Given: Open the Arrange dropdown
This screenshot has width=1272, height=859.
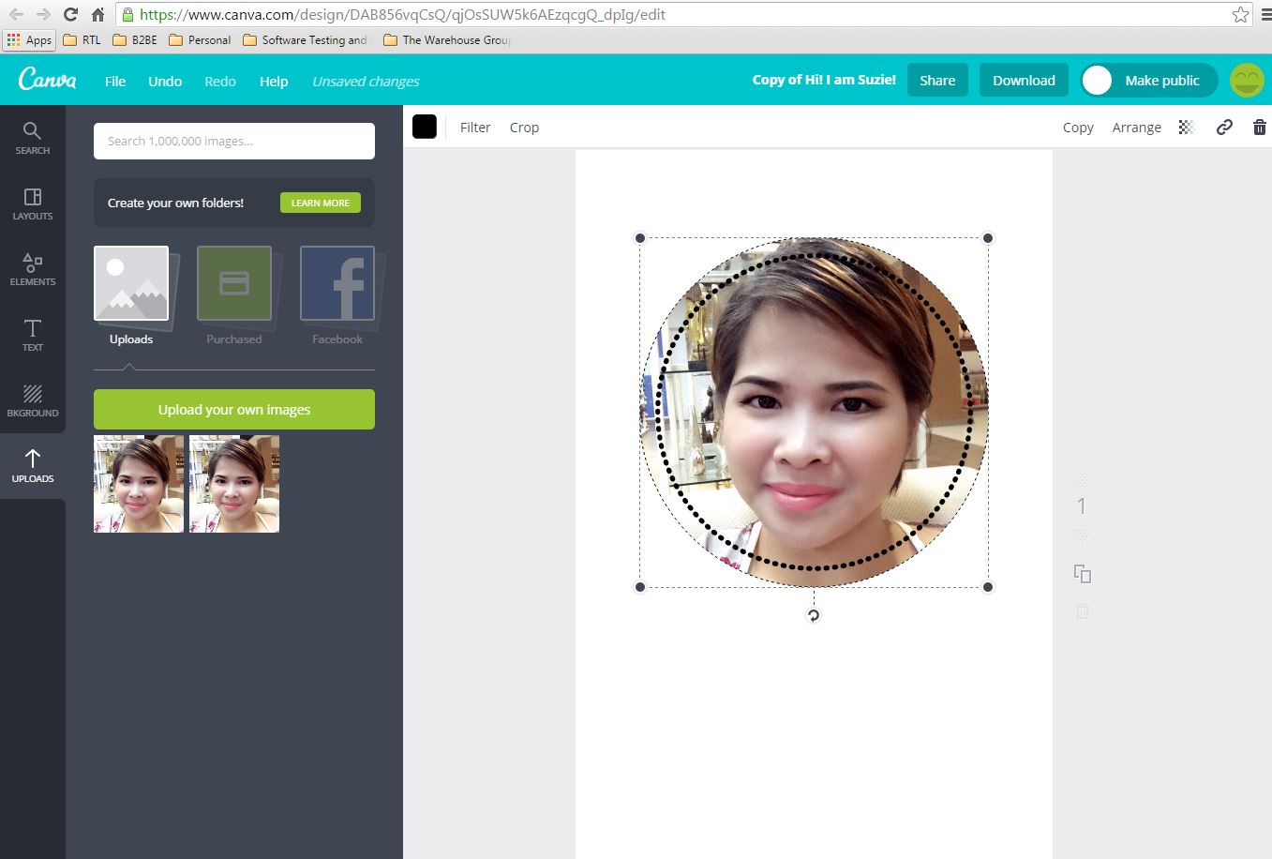Looking at the screenshot, I should click(1136, 127).
